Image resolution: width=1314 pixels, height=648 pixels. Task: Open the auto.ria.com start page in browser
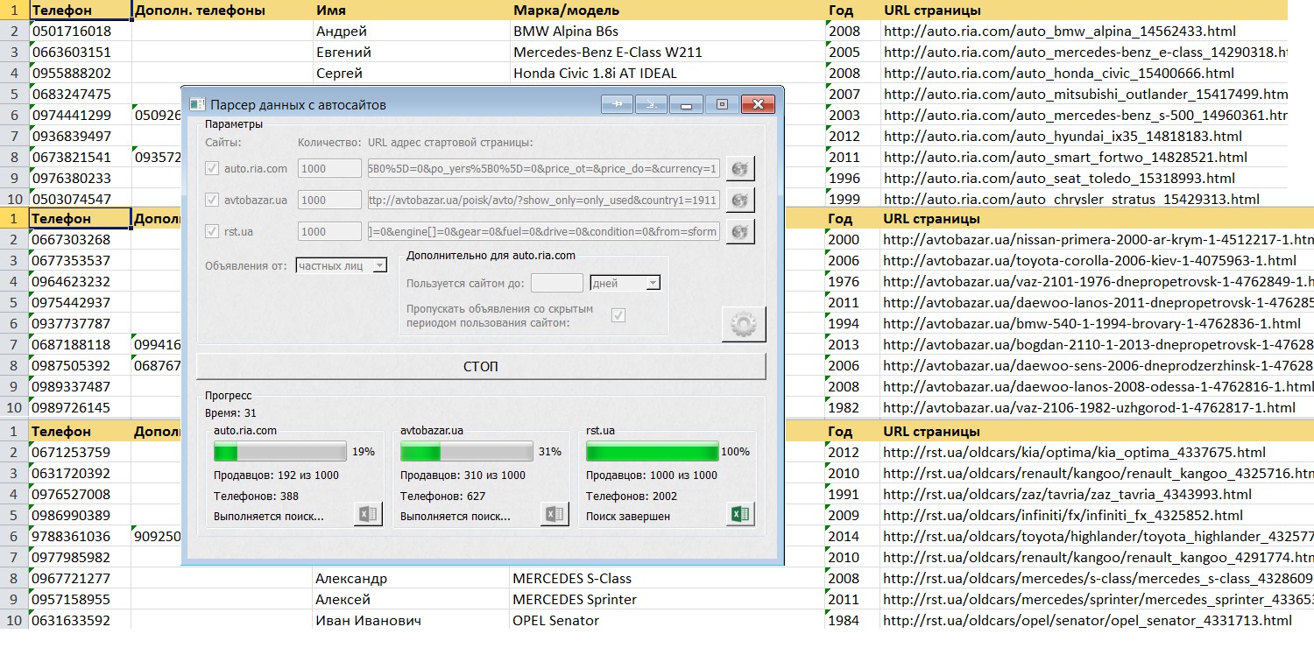click(x=741, y=168)
